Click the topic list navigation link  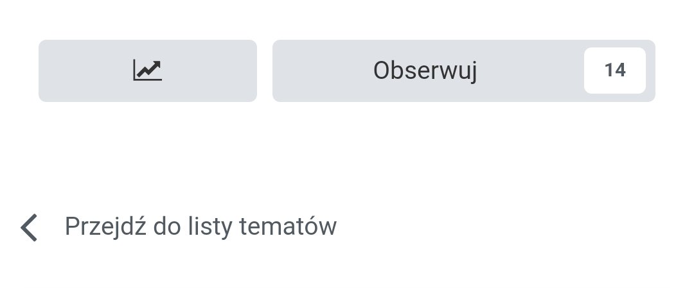[200, 227]
